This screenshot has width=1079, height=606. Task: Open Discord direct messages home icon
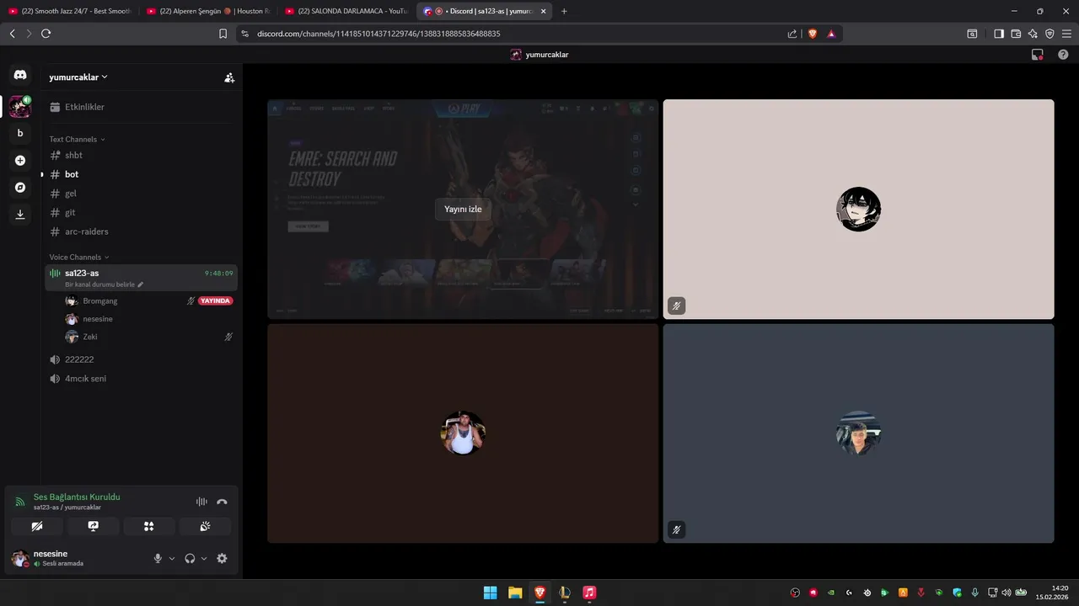[x=20, y=75]
